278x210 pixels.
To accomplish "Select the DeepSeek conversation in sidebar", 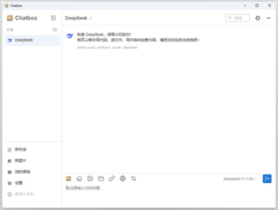I will [32, 40].
